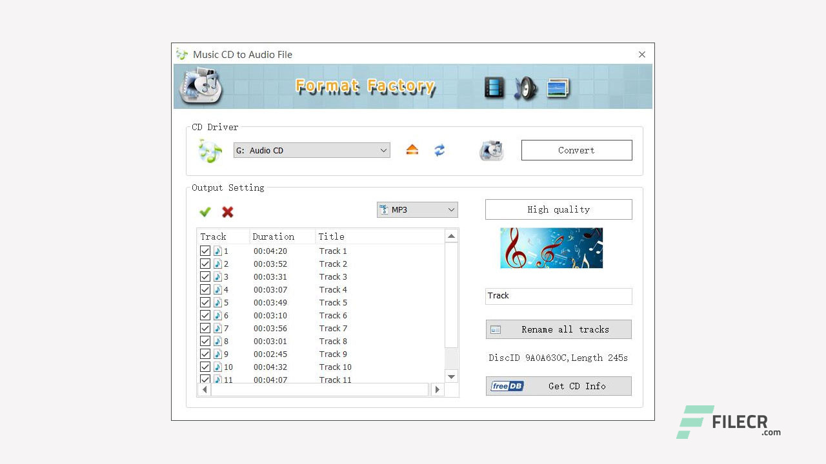Image resolution: width=826 pixels, height=464 pixels.
Task: Uncheck track 3 checkbox
Action: click(205, 277)
